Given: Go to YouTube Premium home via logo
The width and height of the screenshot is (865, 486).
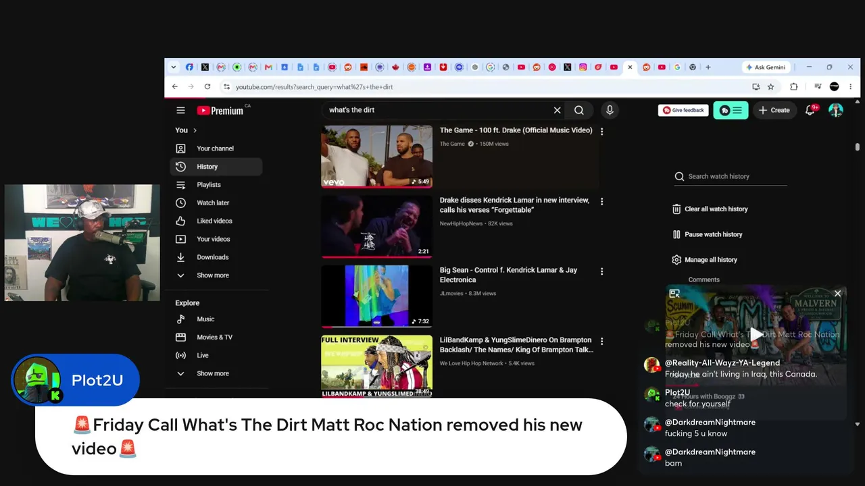Looking at the screenshot, I should coord(220,110).
